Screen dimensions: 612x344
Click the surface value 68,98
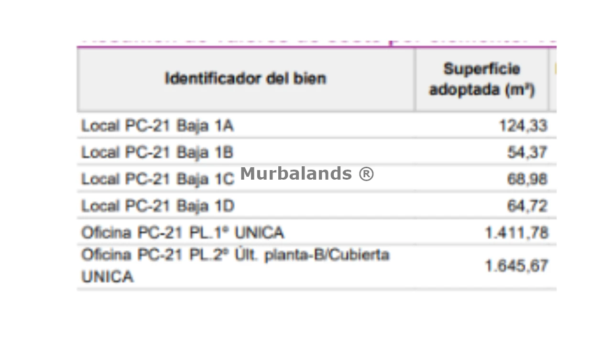coord(527,179)
